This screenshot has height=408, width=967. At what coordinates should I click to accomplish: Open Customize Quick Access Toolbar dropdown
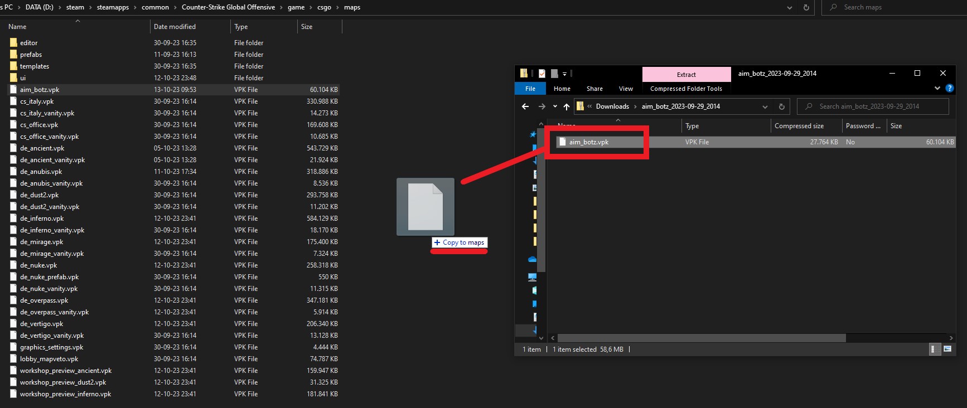point(564,73)
